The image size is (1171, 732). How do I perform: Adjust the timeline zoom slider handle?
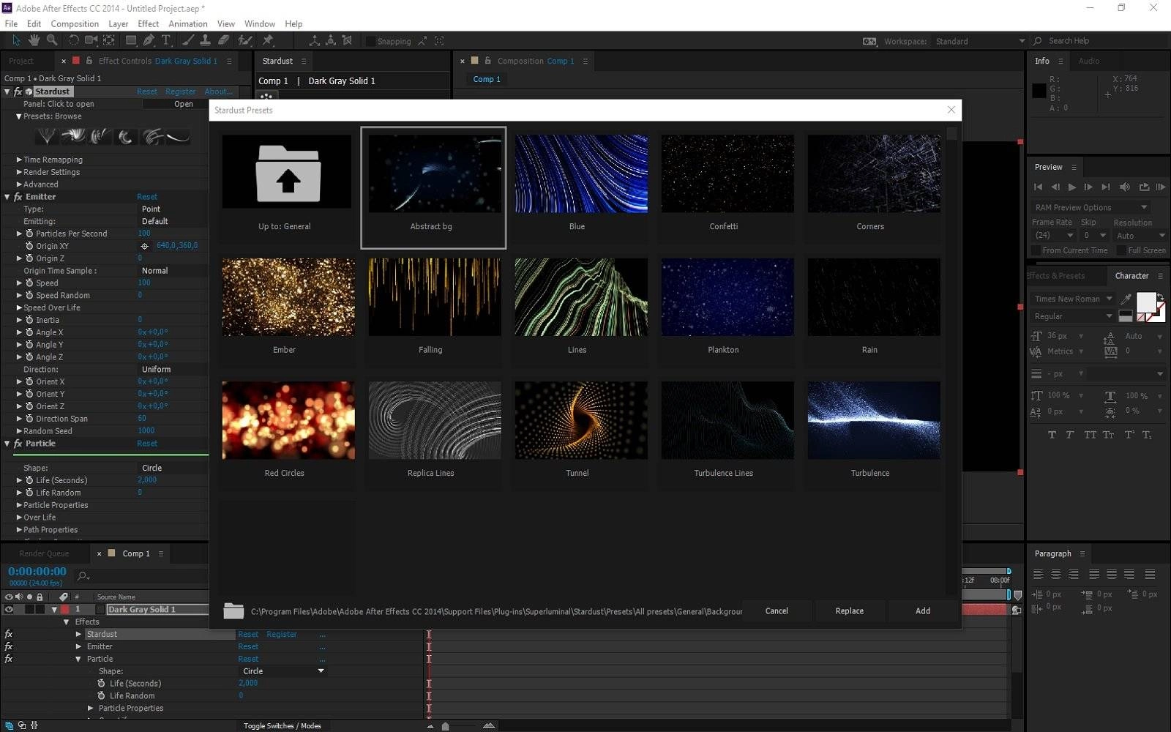click(445, 726)
